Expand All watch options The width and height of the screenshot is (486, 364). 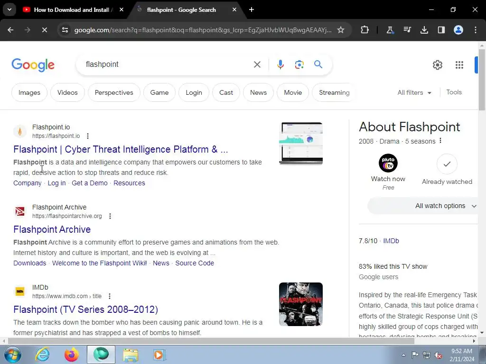click(422, 206)
